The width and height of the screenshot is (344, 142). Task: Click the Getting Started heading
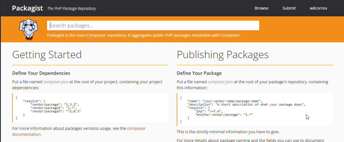click(47, 54)
